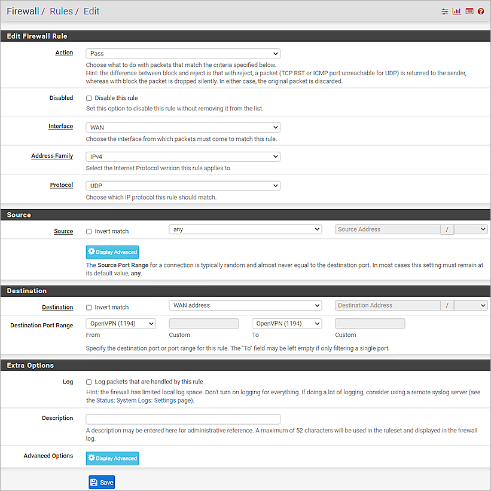Change the Protocol dropdown from UDP
This screenshot has width=491, height=491.
[x=182, y=185]
